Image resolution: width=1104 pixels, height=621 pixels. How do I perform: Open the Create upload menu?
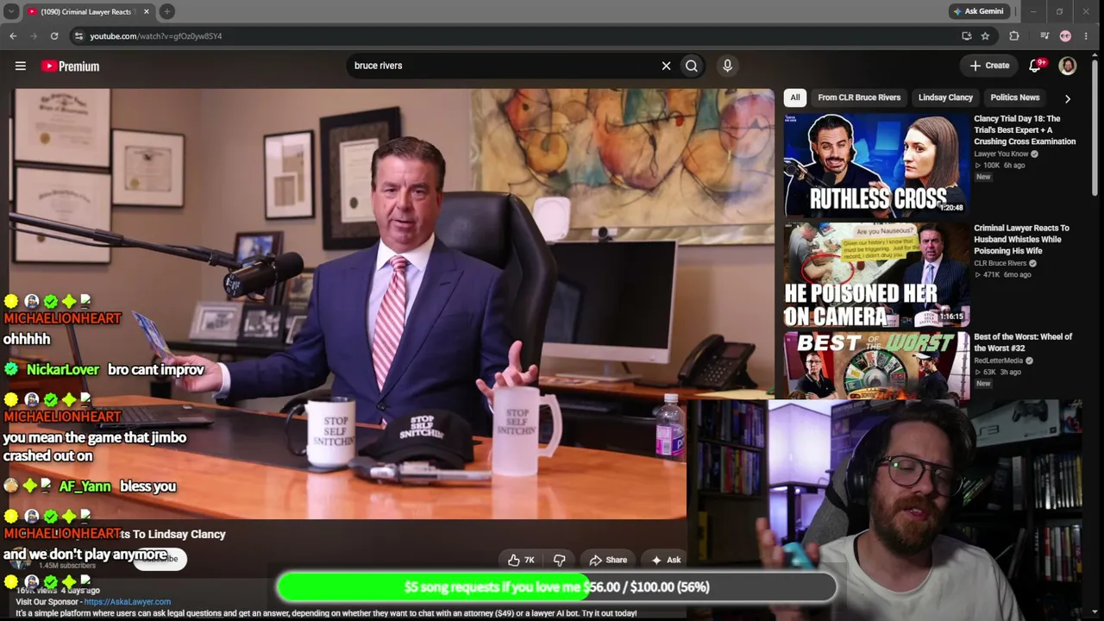click(x=989, y=66)
